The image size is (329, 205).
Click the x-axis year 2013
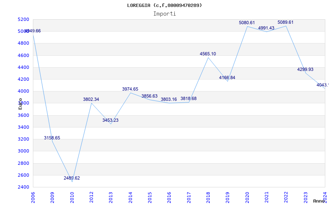click(111, 198)
